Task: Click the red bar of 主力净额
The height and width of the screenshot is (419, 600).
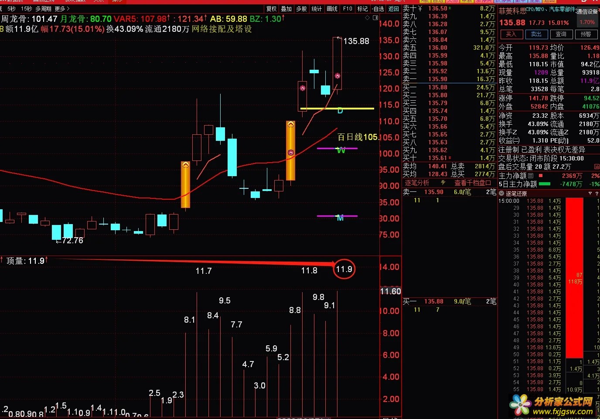Action: pos(541,176)
